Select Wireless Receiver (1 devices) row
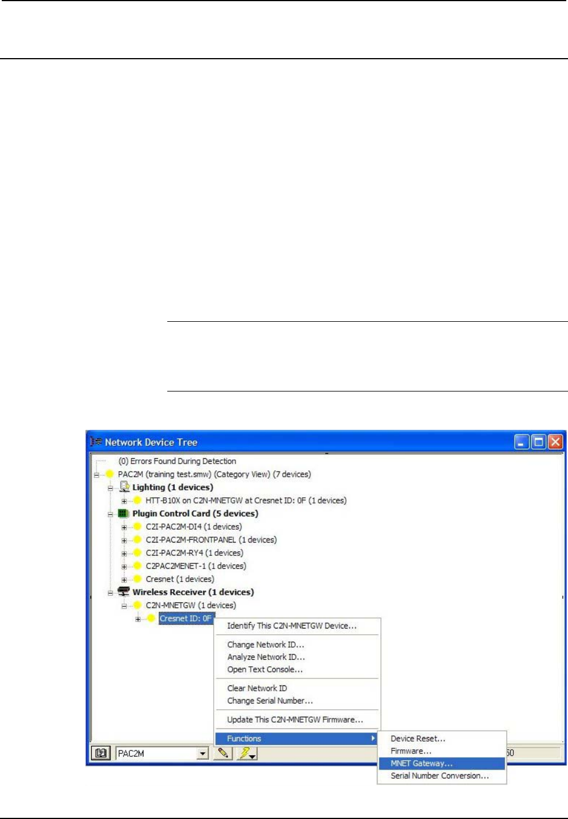The height and width of the screenshot is (819, 568). click(x=193, y=592)
